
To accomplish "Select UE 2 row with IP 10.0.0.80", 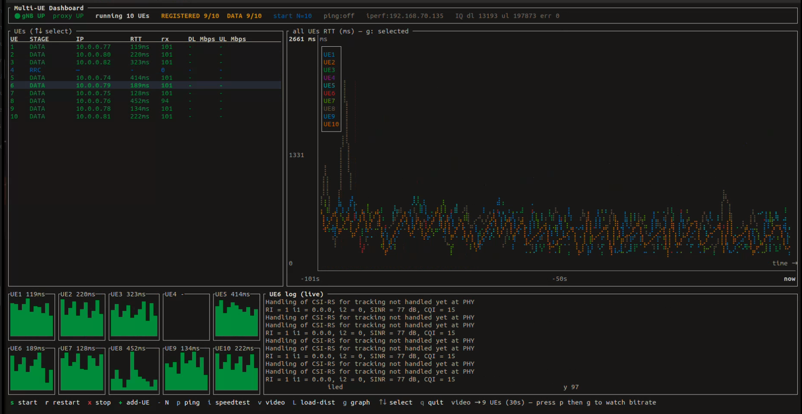I will point(145,55).
